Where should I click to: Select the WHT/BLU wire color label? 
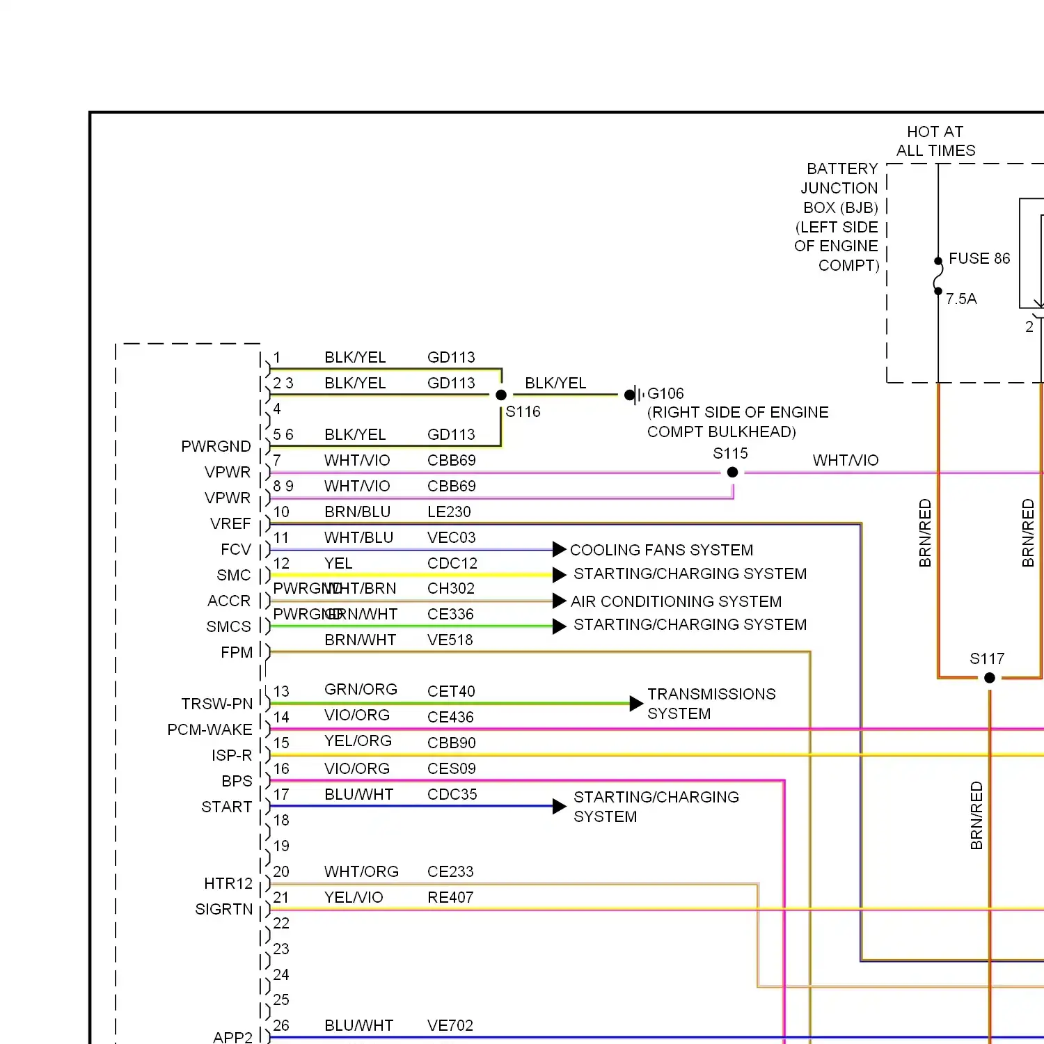coord(358,537)
